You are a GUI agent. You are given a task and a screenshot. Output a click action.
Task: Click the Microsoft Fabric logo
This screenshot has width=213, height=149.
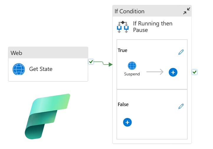pos(47,116)
